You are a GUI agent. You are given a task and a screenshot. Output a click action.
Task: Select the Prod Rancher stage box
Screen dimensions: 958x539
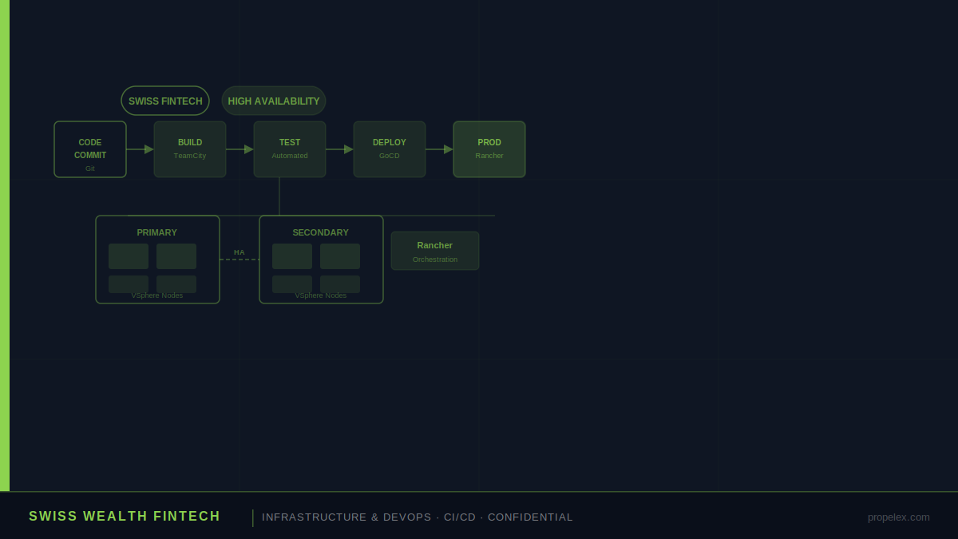tap(489, 149)
